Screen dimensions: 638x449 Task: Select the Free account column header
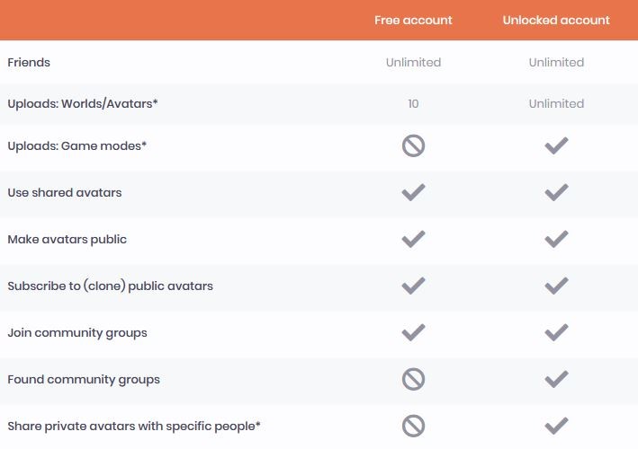413,20
